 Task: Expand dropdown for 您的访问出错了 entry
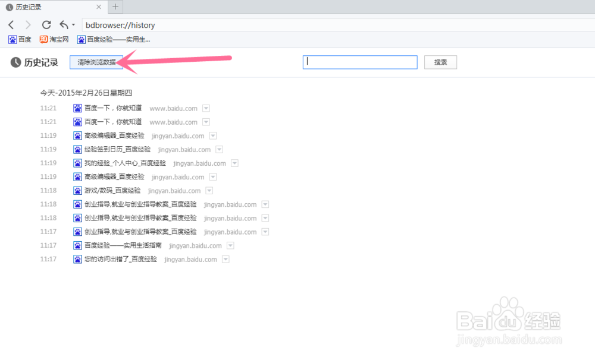pos(226,259)
